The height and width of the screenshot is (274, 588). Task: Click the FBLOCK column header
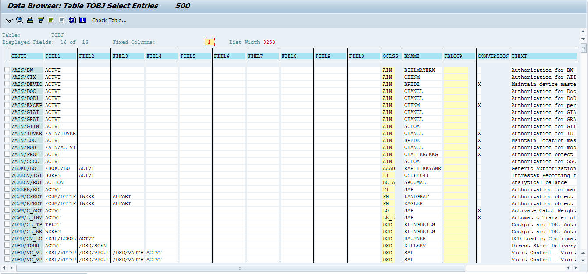[x=459, y=56]
